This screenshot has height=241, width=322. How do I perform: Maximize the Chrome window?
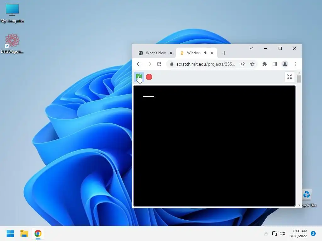click(280, 48)
